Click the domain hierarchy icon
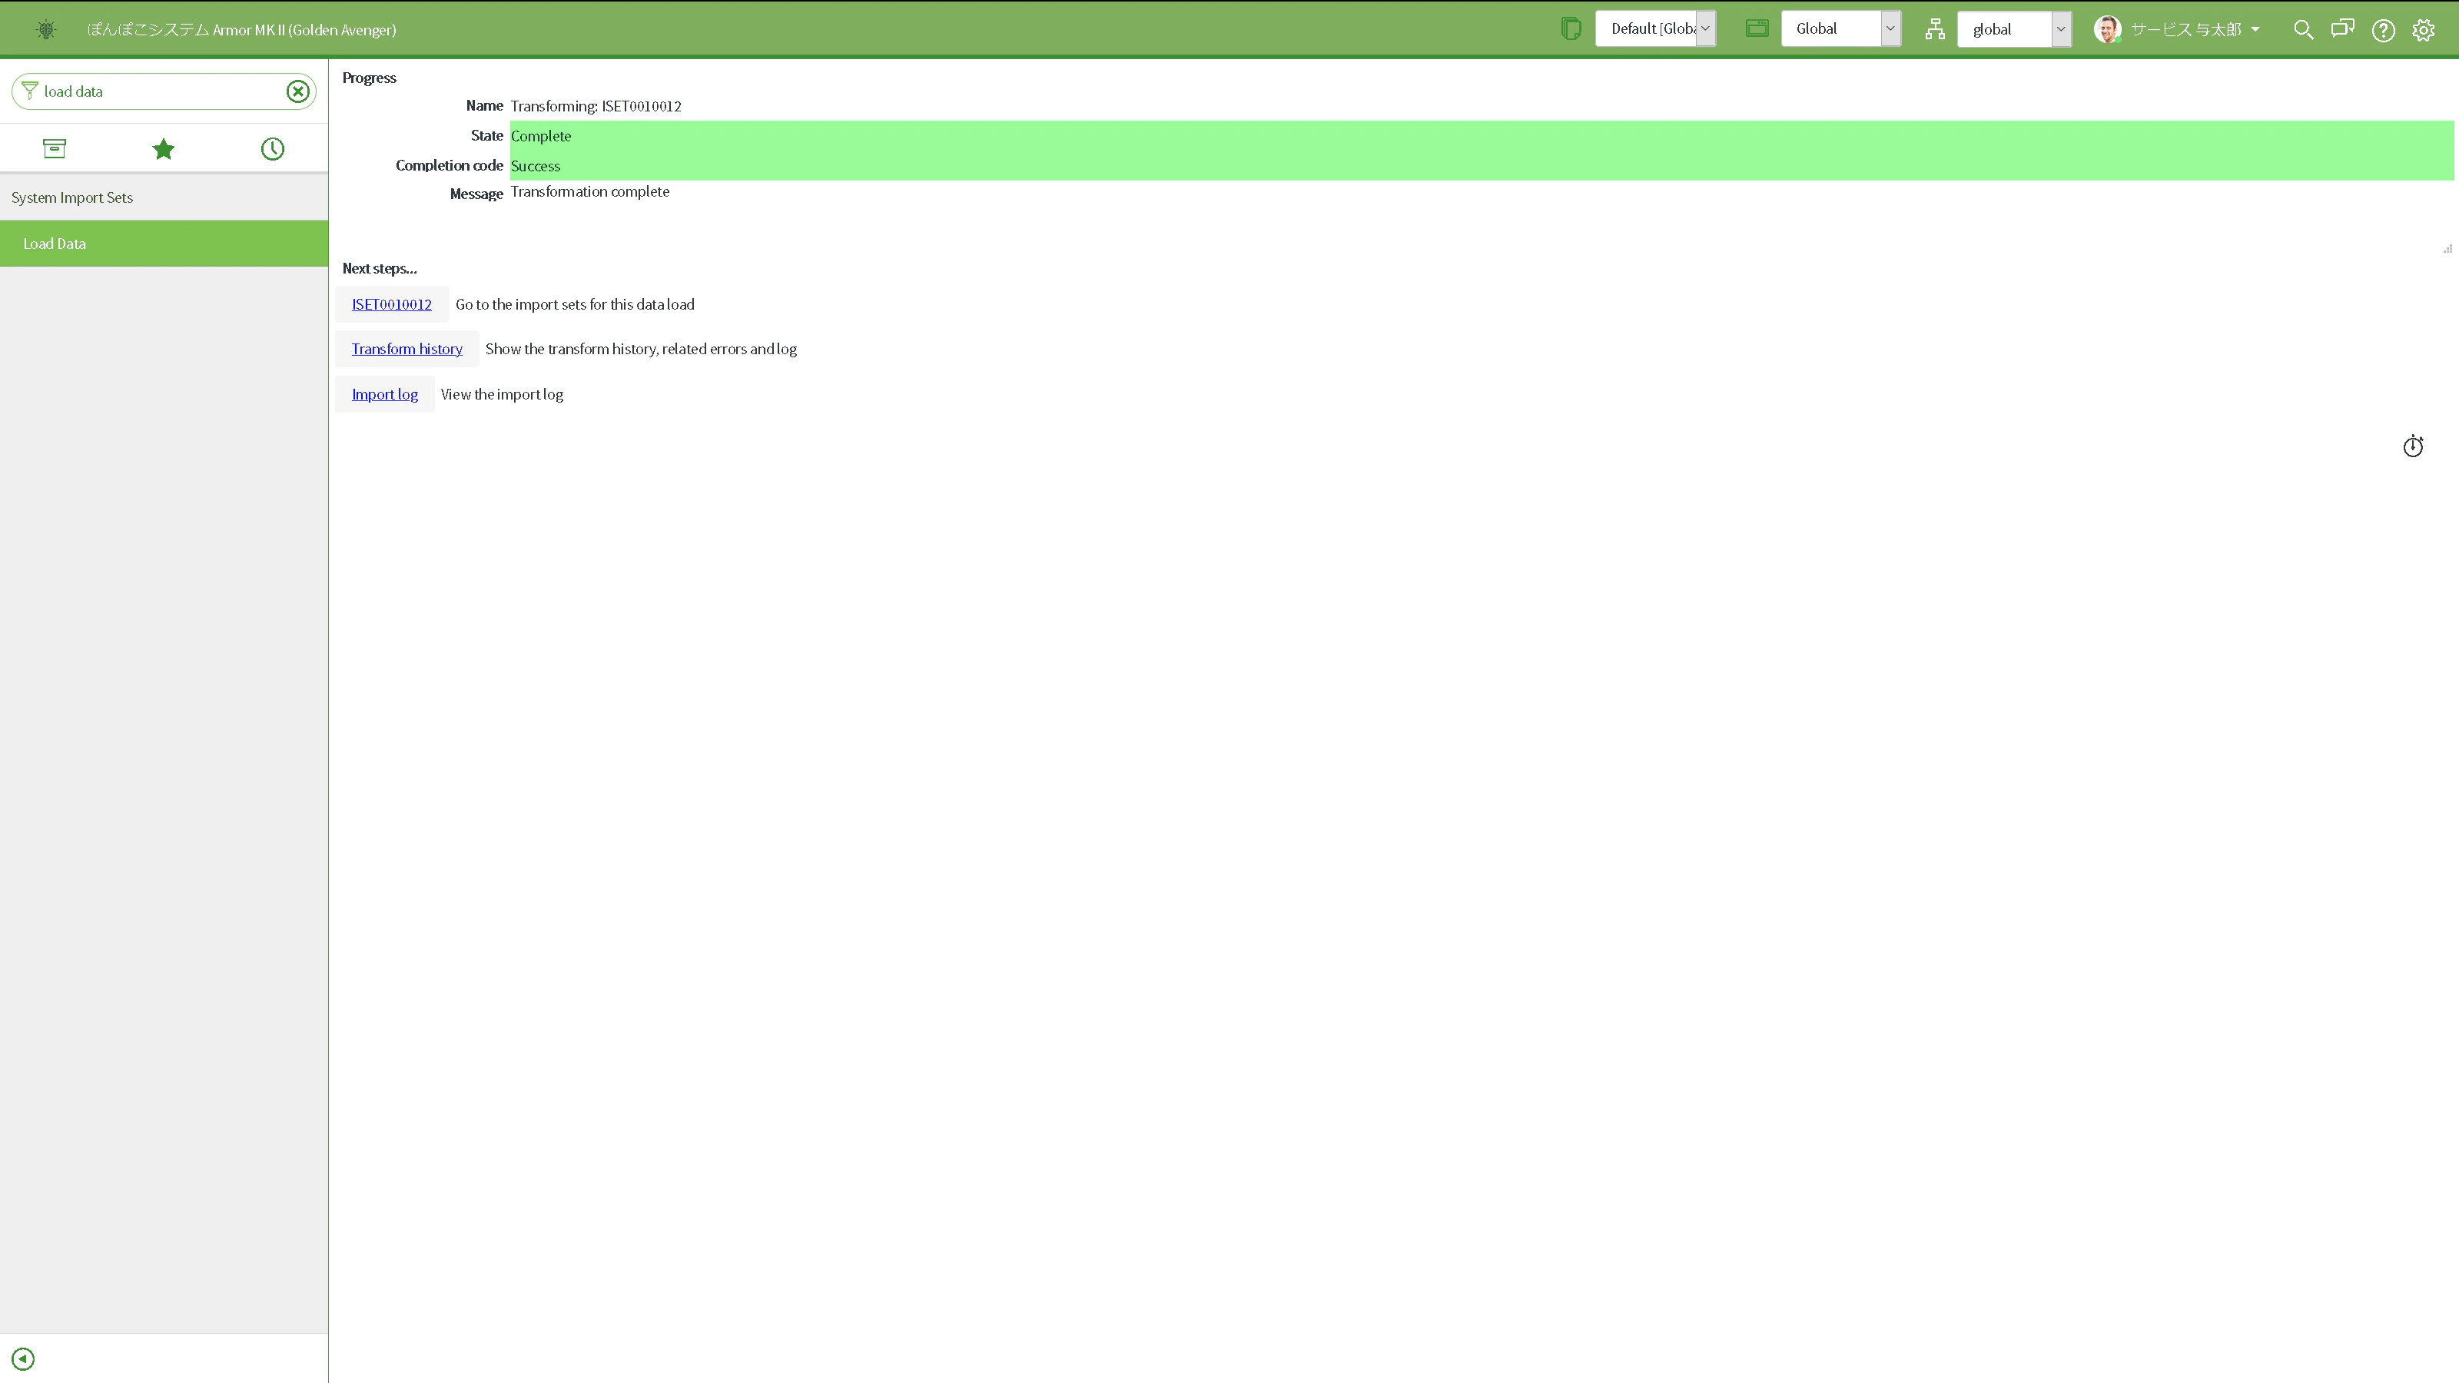 [x=1935, y=30]
